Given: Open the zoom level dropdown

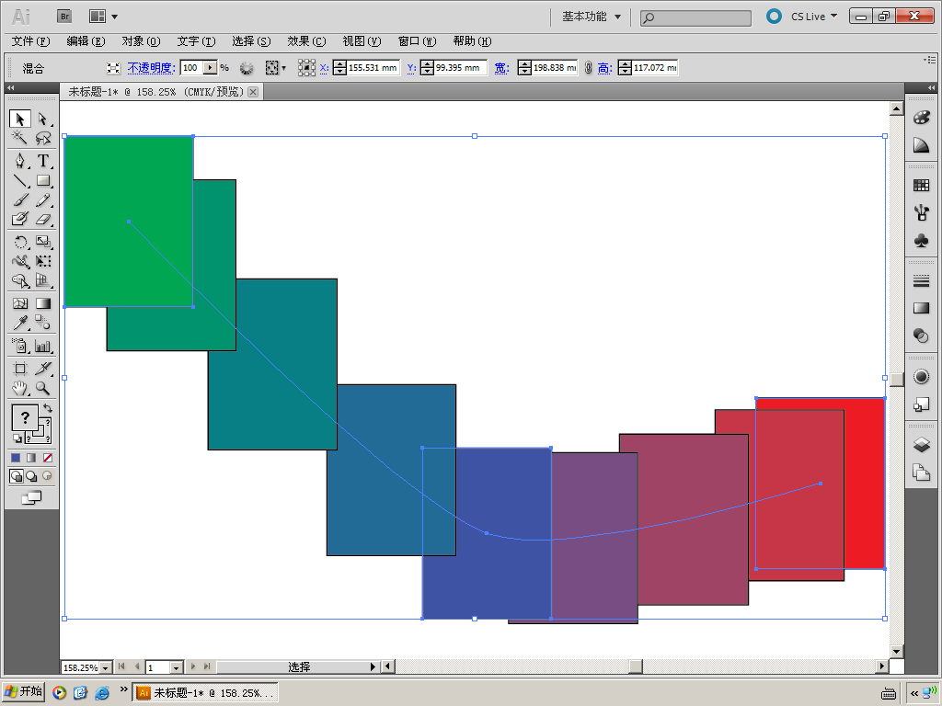Looking at the screenshot, I should pyautogui.click(x=106, y=667).
